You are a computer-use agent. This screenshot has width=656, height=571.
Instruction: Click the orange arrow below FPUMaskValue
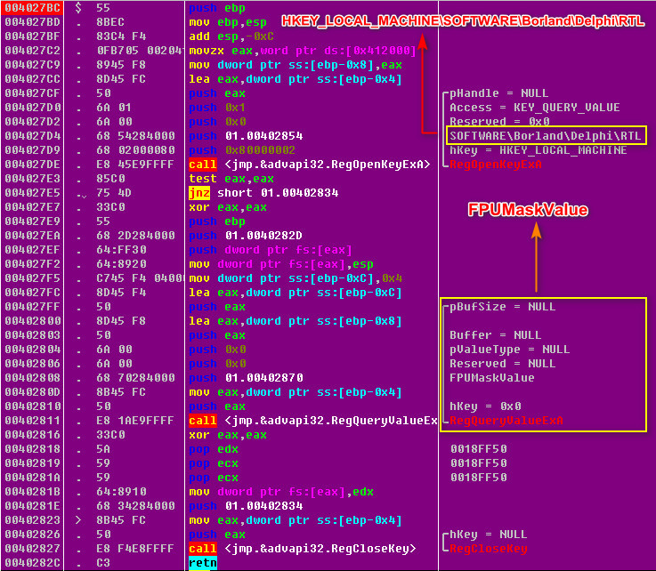point(536,256)
